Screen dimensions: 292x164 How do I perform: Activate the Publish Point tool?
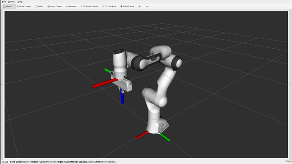[127, 6]
